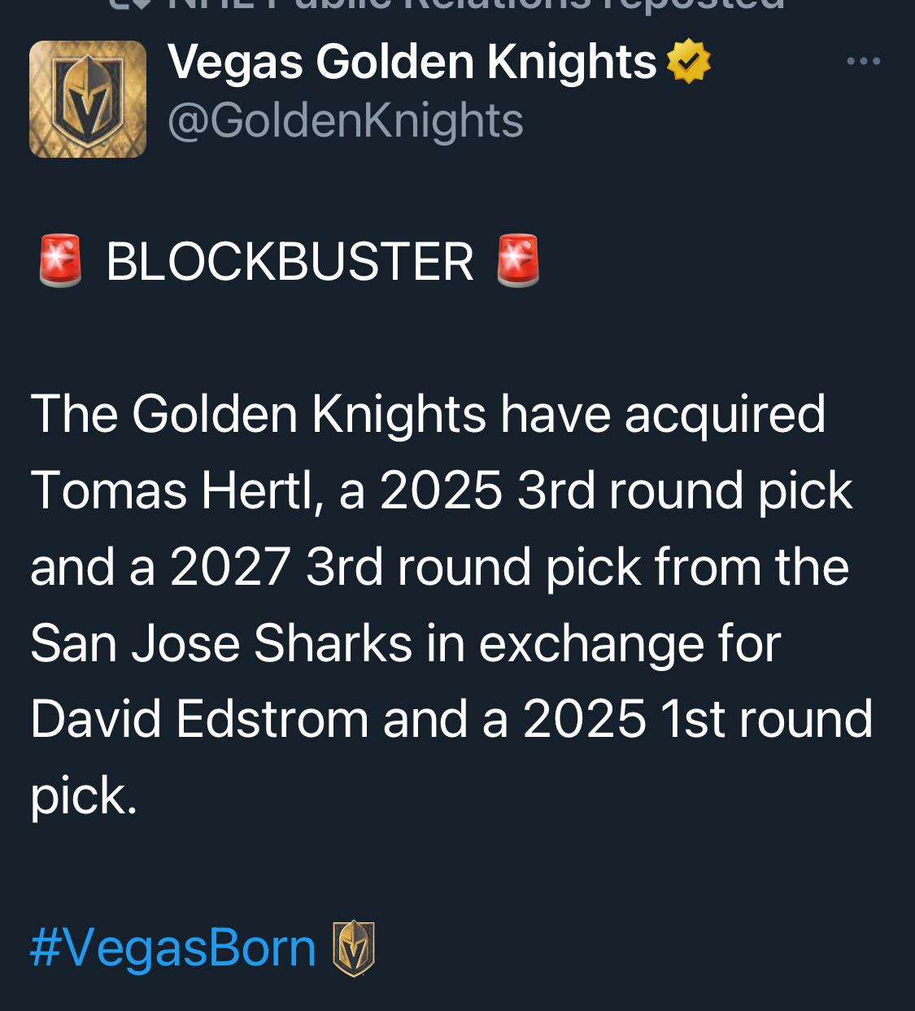Click the San Jose Sharks text line
This screenshot has height=1011, width=915.
coord(406,643)
